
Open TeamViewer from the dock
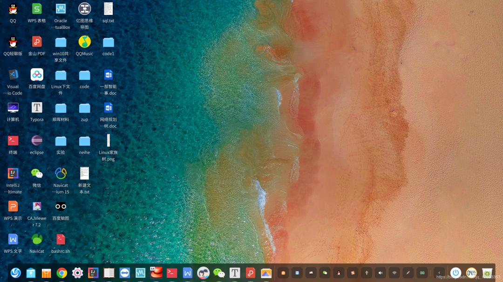(x=125, y=273)
